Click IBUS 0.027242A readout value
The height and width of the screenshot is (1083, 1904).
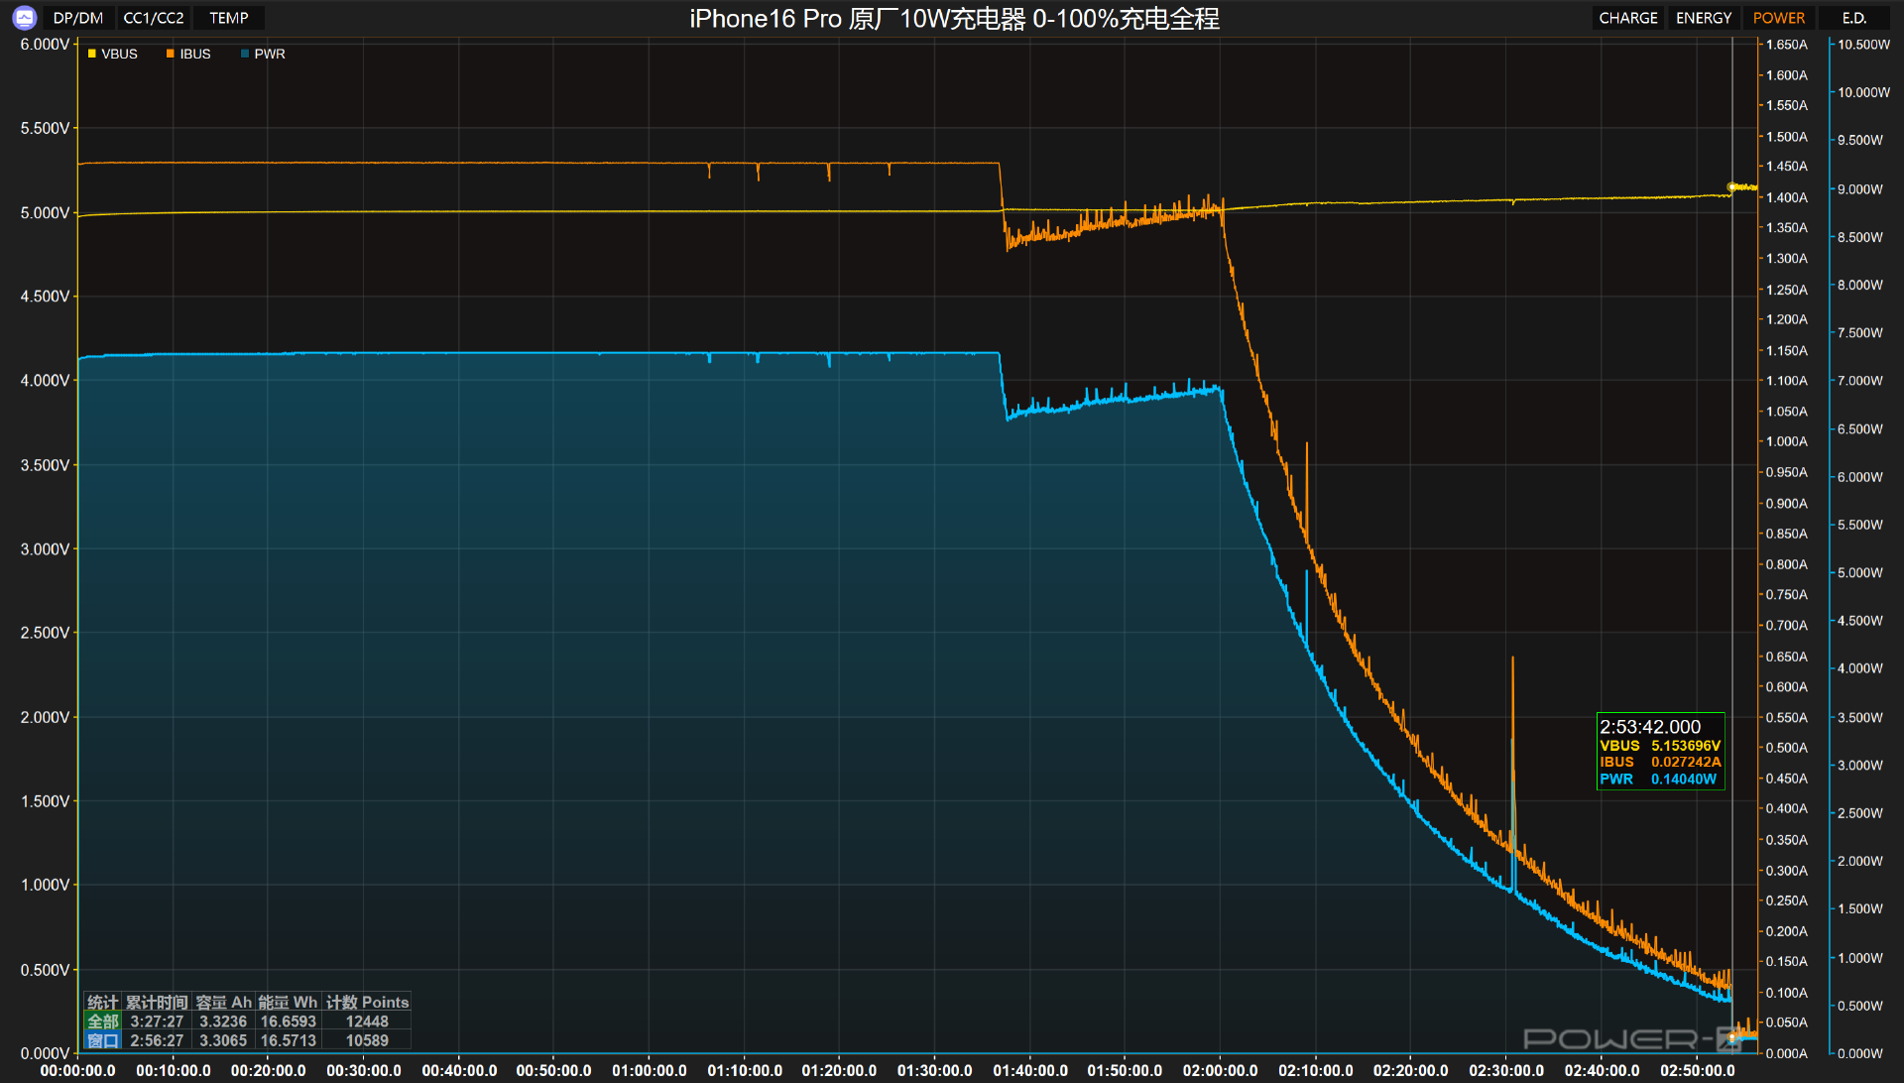[1686, 762]
